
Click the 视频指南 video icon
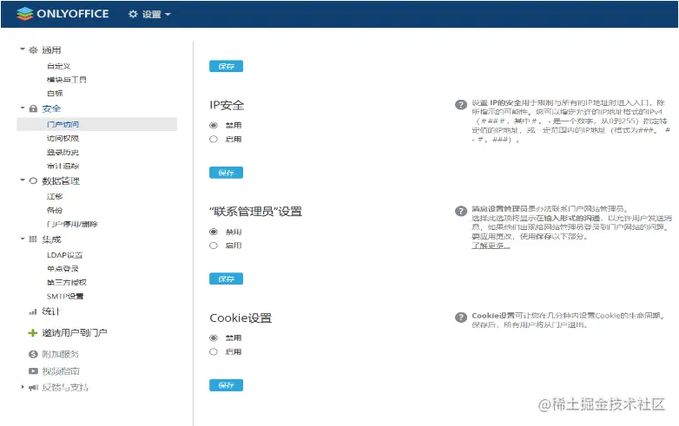(33, 371)
